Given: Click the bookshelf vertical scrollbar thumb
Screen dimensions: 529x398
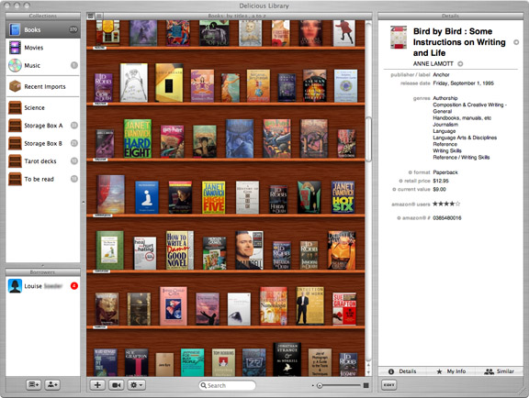Looking at the screenshot, I should point(368,139).
